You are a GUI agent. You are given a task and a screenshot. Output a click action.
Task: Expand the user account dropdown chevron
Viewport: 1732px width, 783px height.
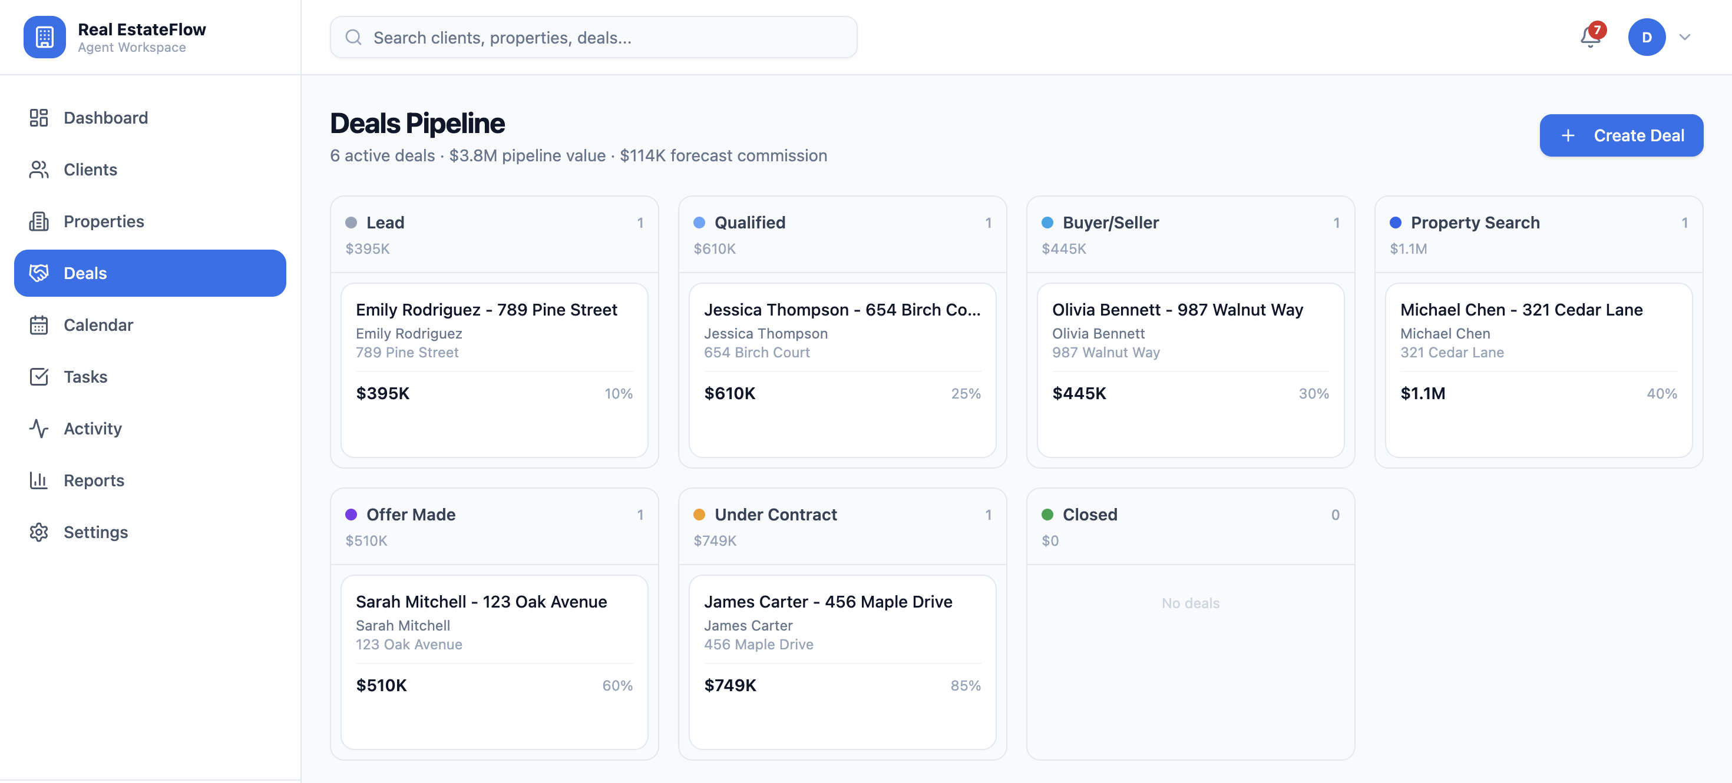1685,37
